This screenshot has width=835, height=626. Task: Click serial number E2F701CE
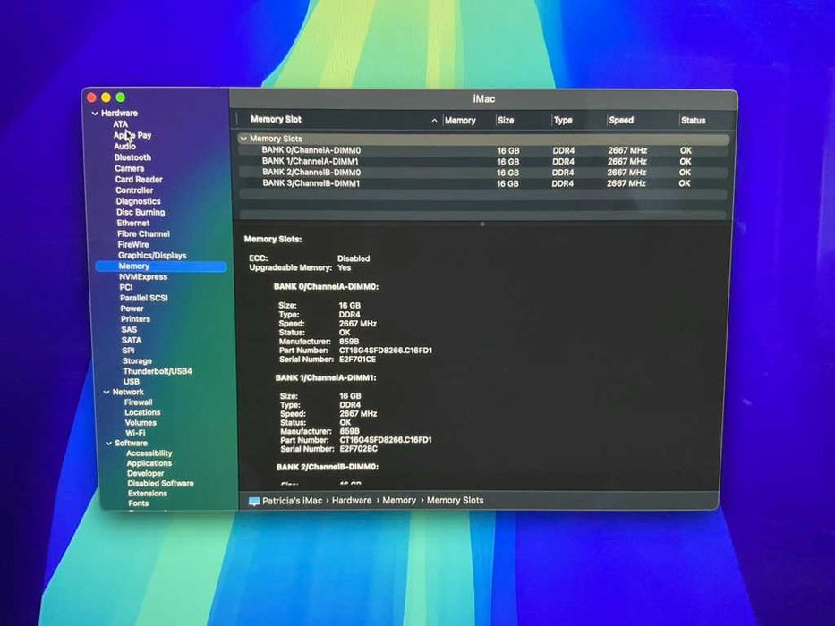click(x=357, y=360)
